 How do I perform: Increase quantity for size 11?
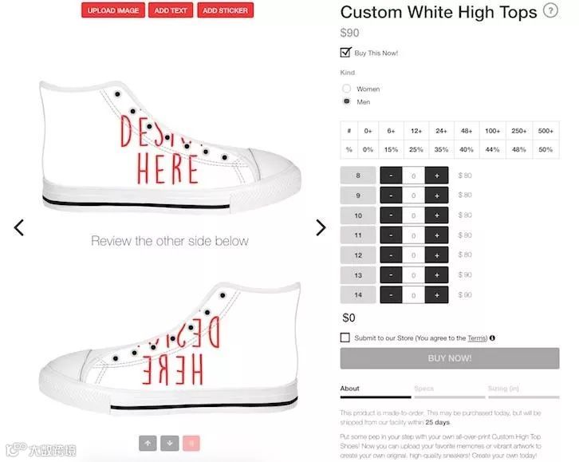(436, 235)
